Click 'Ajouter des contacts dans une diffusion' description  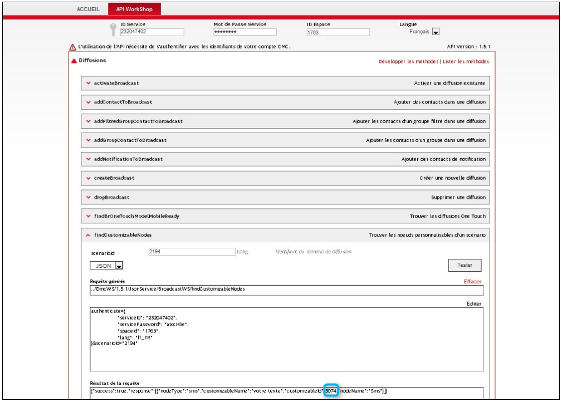coord(439,102)
